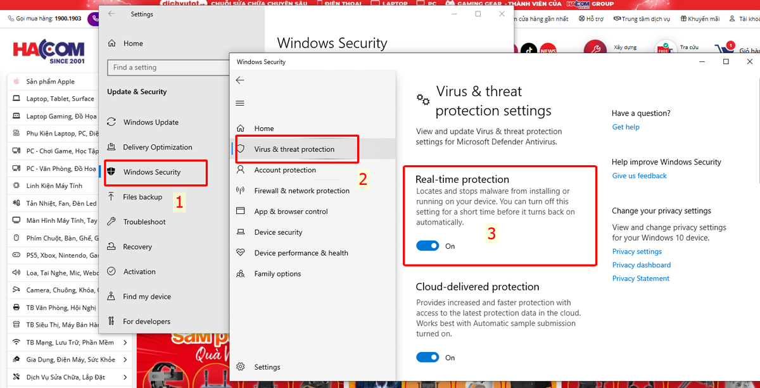The height and width of the screenshot is (388, 760).
Task: Click the Account protection person icon
Action: pos(241,170)
